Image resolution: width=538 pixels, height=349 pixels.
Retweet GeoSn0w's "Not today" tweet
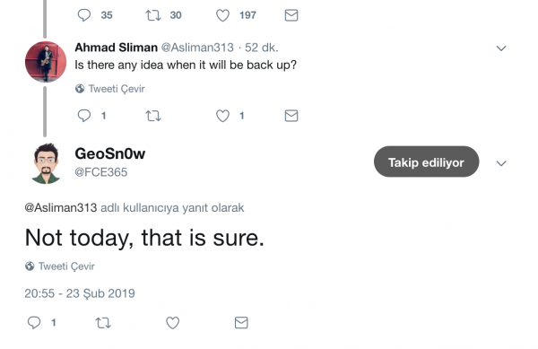[103, 323]
